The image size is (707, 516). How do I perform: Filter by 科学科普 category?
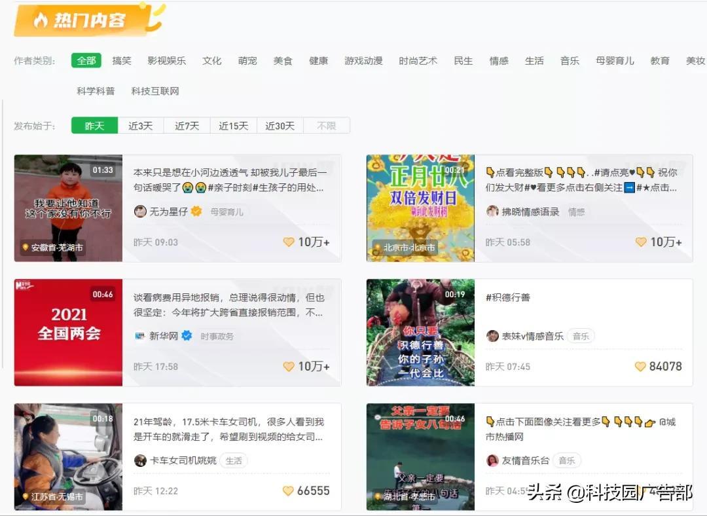[x=96, y=91]
